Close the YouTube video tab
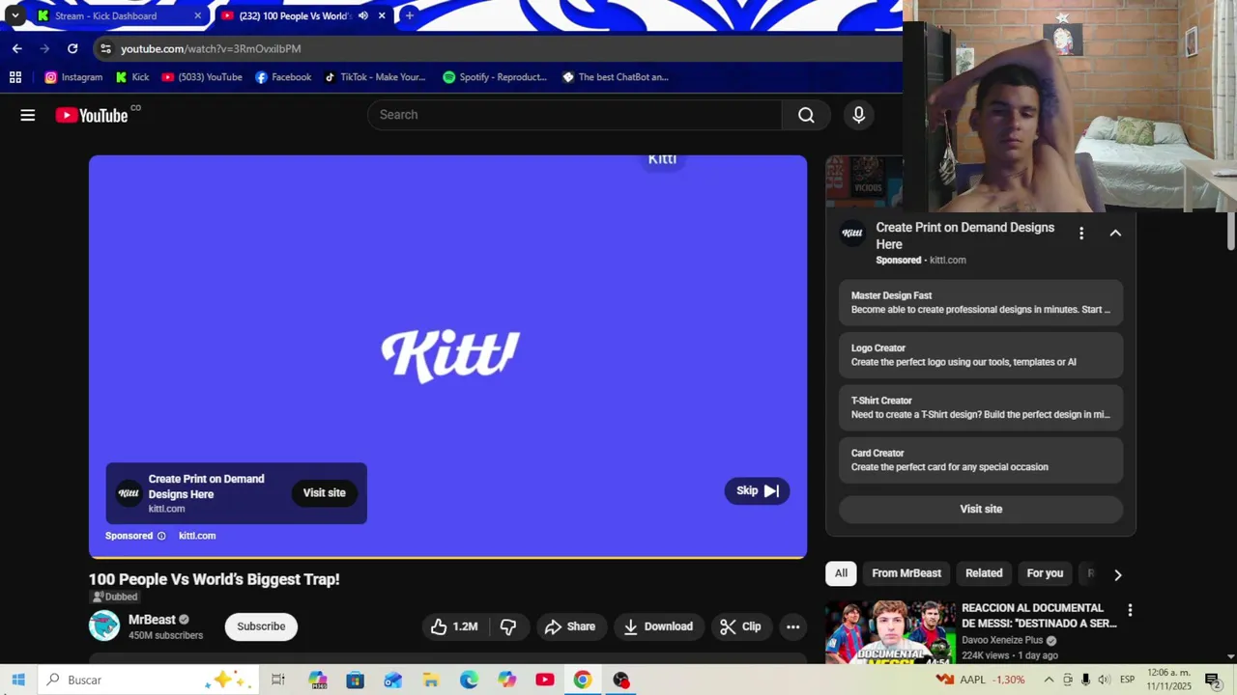 382,15
